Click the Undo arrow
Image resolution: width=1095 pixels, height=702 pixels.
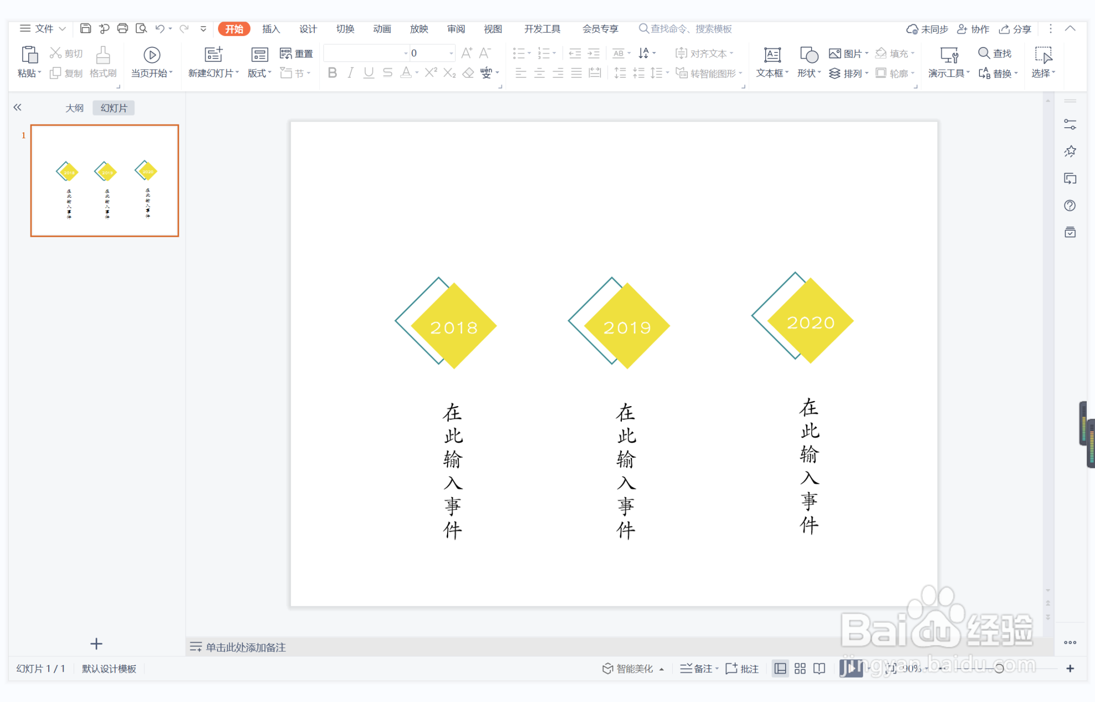pos(160,28)
